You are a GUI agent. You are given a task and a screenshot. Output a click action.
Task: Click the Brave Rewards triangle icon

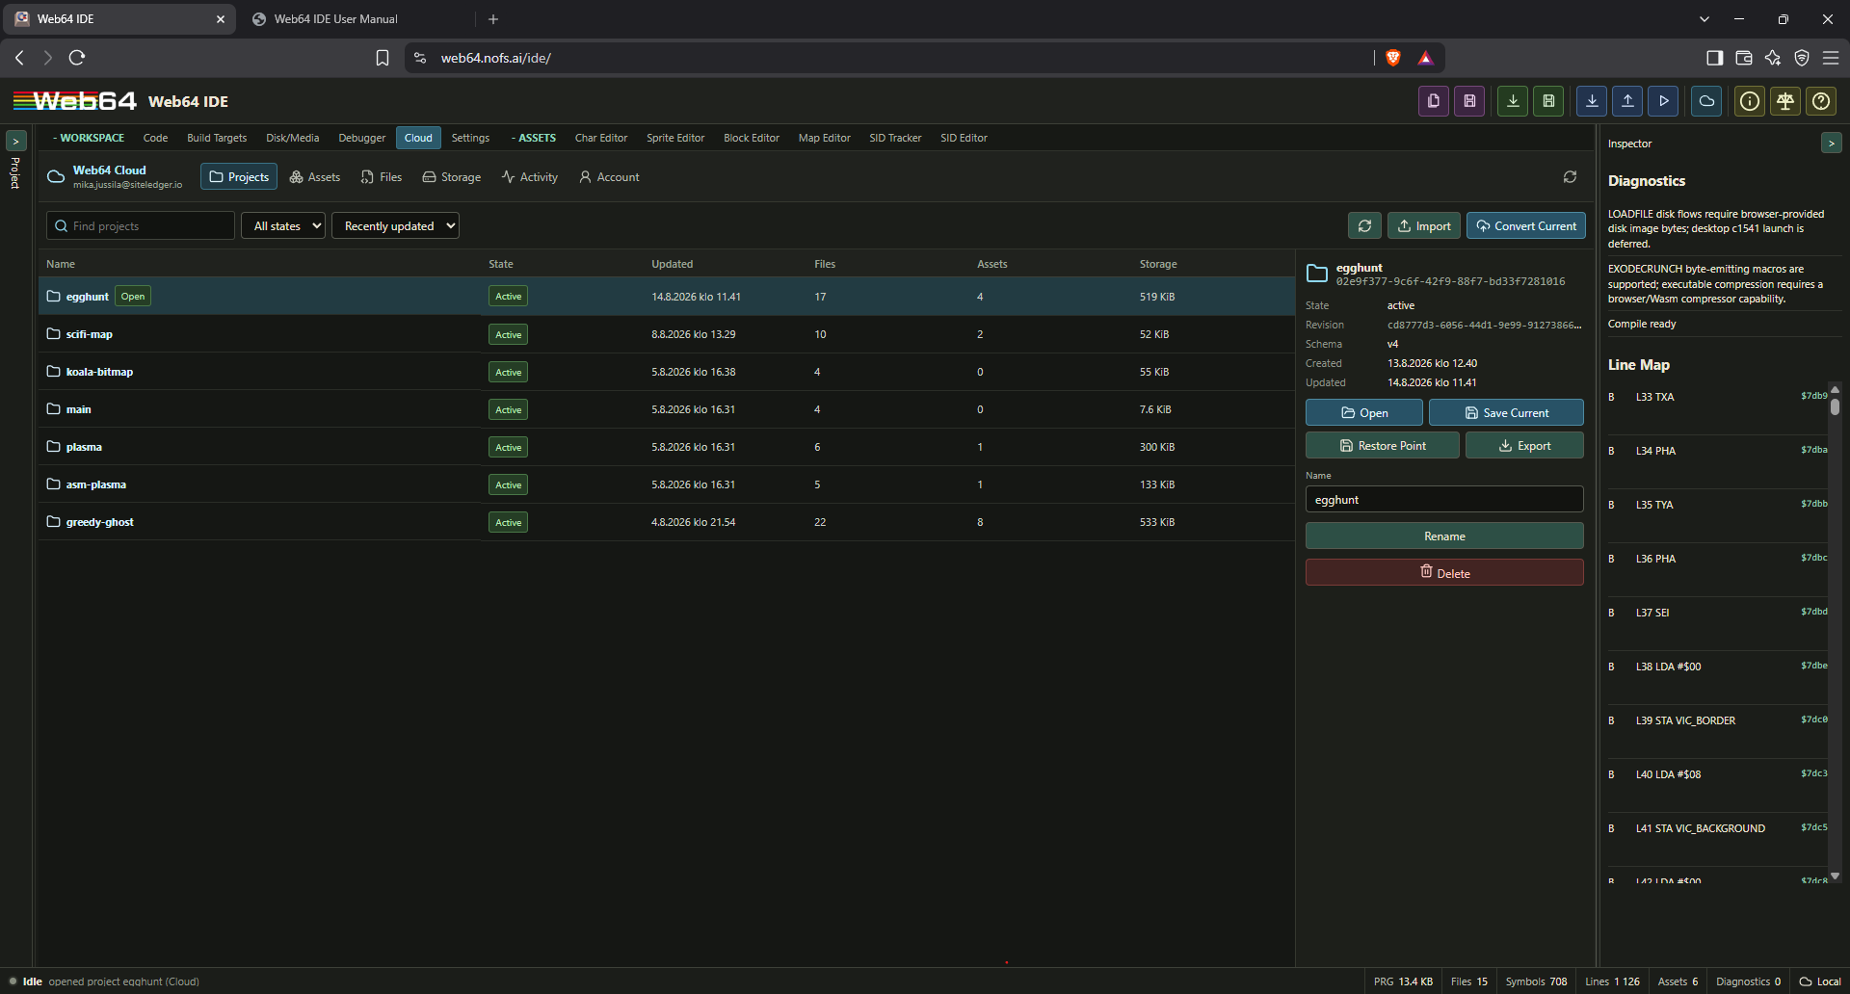click(x=1425, y=58)
